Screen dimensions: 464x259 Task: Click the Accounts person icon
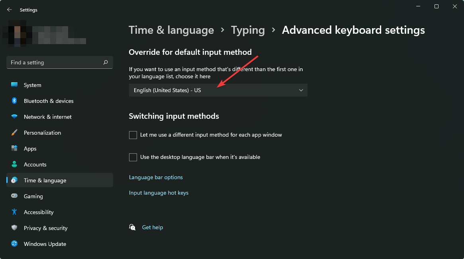pos(14,164)
